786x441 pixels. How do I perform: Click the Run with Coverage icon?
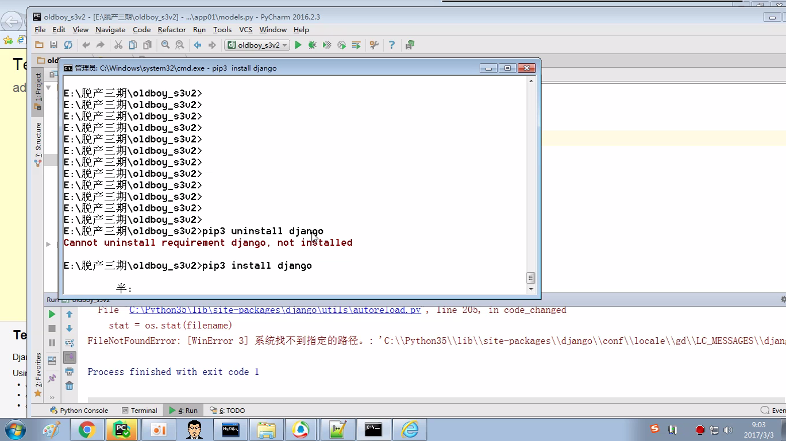[327, 45]
